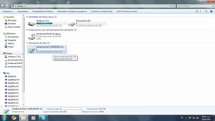Click the Espacio usado bar in details pane
The height and width of the screenshot is (121, 215).
tap(71, 109)
